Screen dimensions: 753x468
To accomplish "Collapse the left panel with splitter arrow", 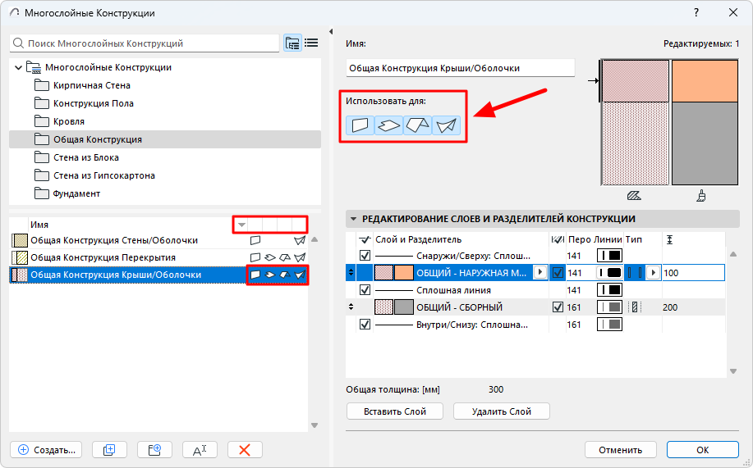I will tap(331, 32).
